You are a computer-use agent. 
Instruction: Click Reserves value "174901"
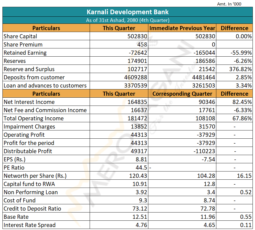click(x=137, y=61)
